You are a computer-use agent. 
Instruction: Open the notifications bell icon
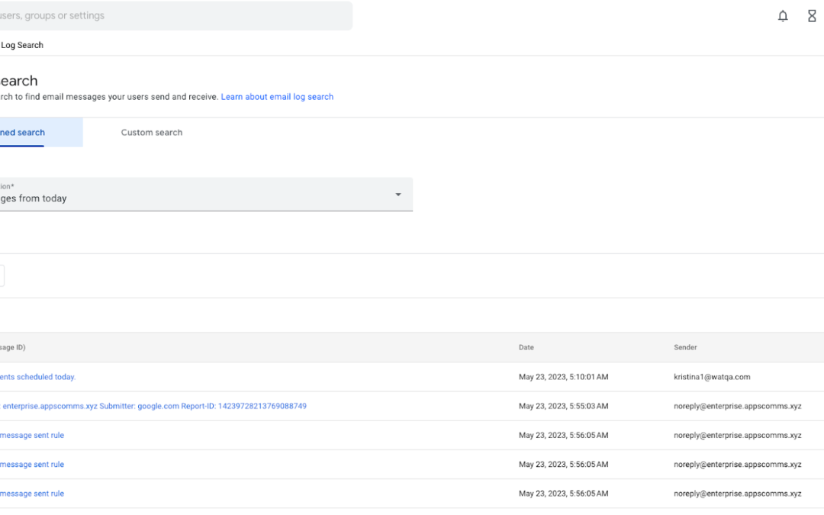(783, 16)
